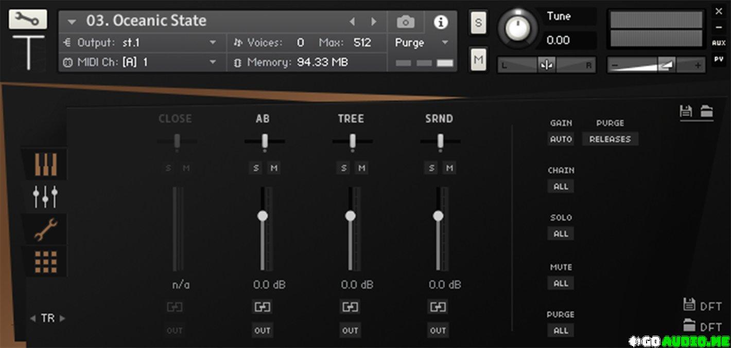Viewport: 731px width, 348px height.
Task: Click the RELEASES purge button
Action: [610, 139]
